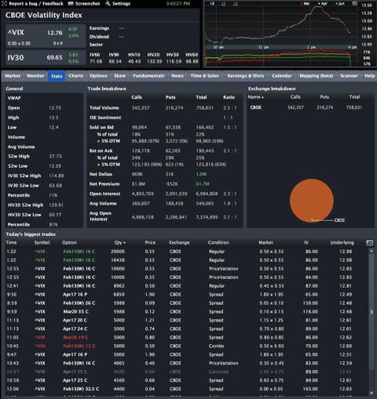The width and height of the screenshot is (377, 399).
Task: Click the Screenshot camera icon
Action: pos(71,4)
